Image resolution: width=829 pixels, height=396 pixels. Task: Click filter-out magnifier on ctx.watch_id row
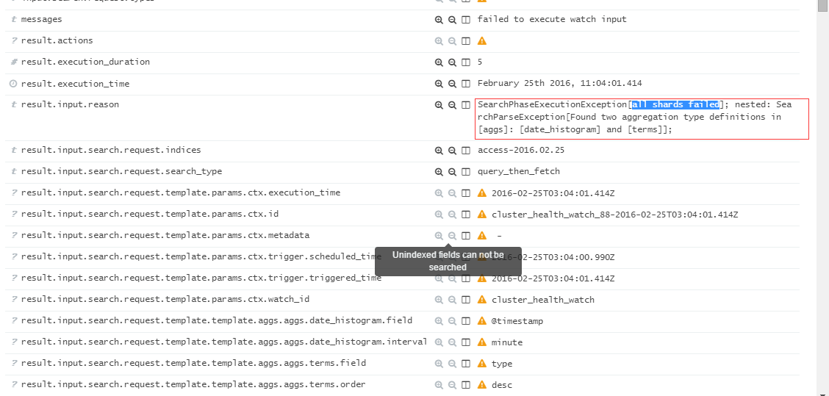pos(452,300)
